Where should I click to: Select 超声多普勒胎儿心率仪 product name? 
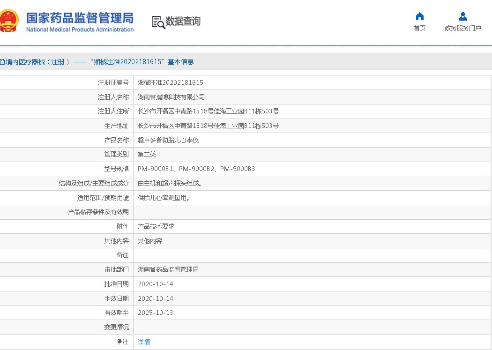[x=168, y=140]
